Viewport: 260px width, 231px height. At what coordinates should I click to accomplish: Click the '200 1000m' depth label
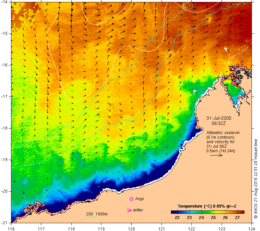(97, 214)
